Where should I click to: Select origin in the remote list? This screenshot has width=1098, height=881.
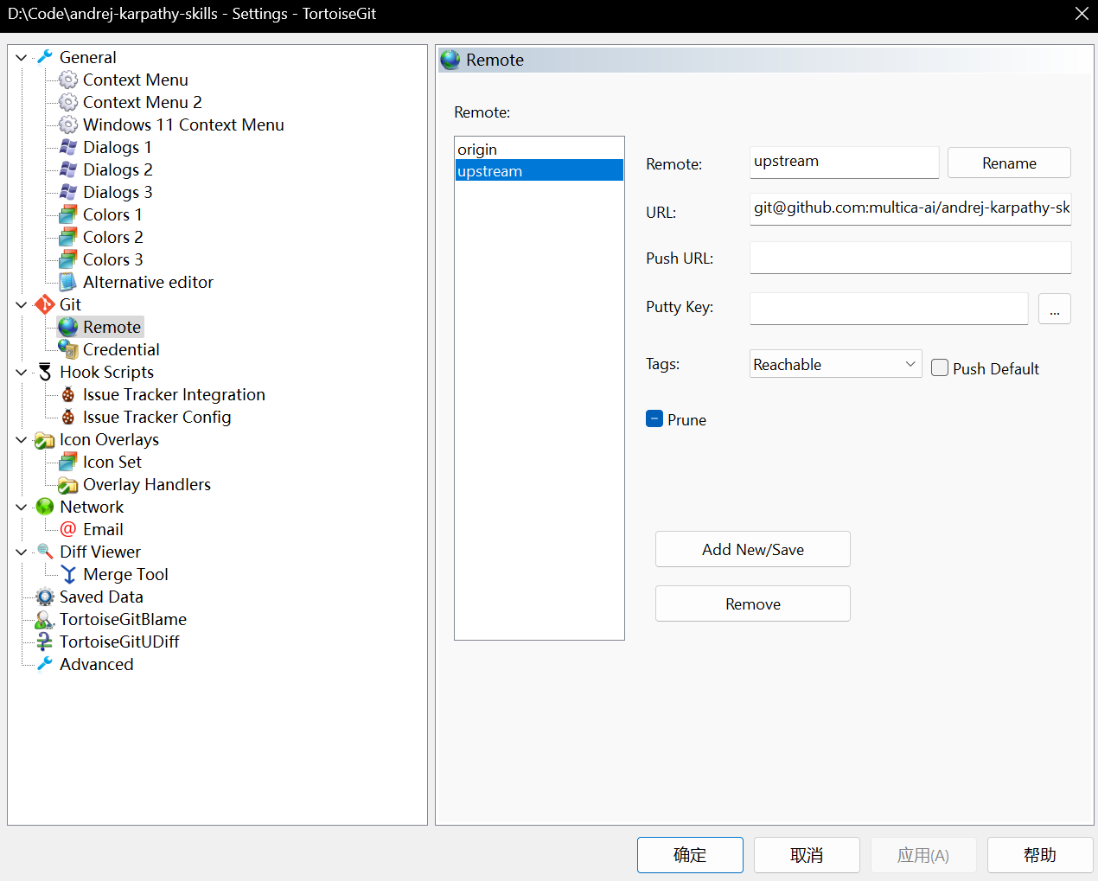(539, 149)
